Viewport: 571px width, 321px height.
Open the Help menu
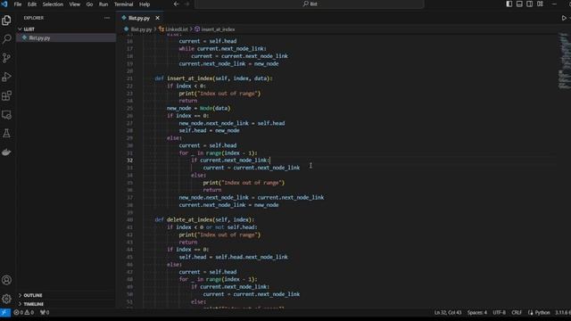coord(145,4)
